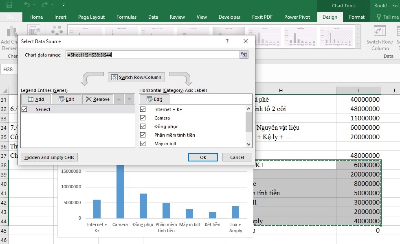Switch to the Home tab
400x244 pixels.
pos(36,17)
